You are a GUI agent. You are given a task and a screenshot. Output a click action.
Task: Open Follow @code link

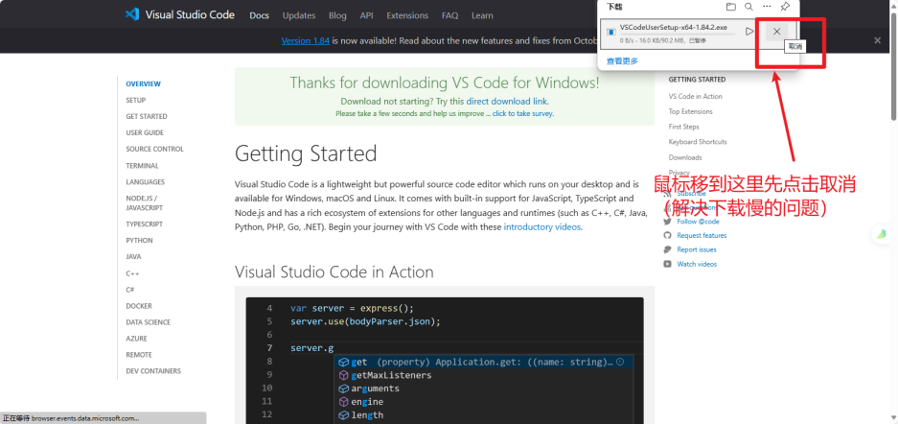tap(698, 222)
